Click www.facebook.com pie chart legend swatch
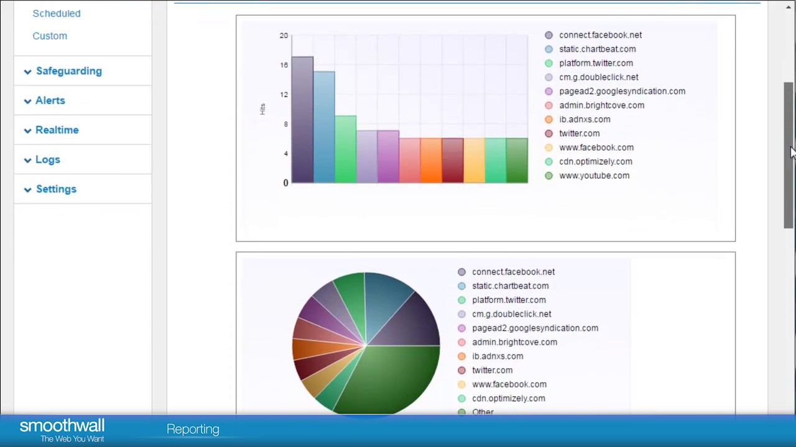Image resolution: width=796 pixels, height=447 pixels. coord(461,384)
